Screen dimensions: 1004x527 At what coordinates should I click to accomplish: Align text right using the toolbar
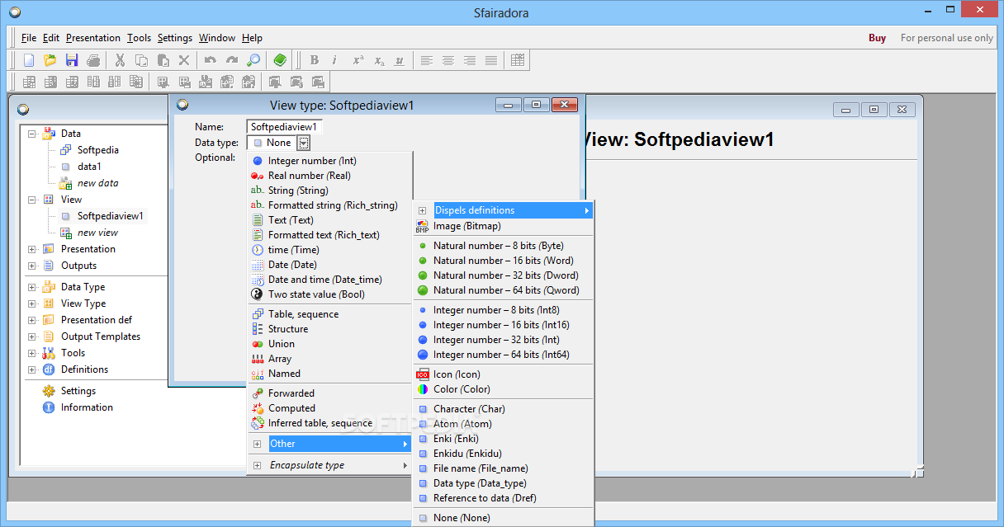[470, 60]
